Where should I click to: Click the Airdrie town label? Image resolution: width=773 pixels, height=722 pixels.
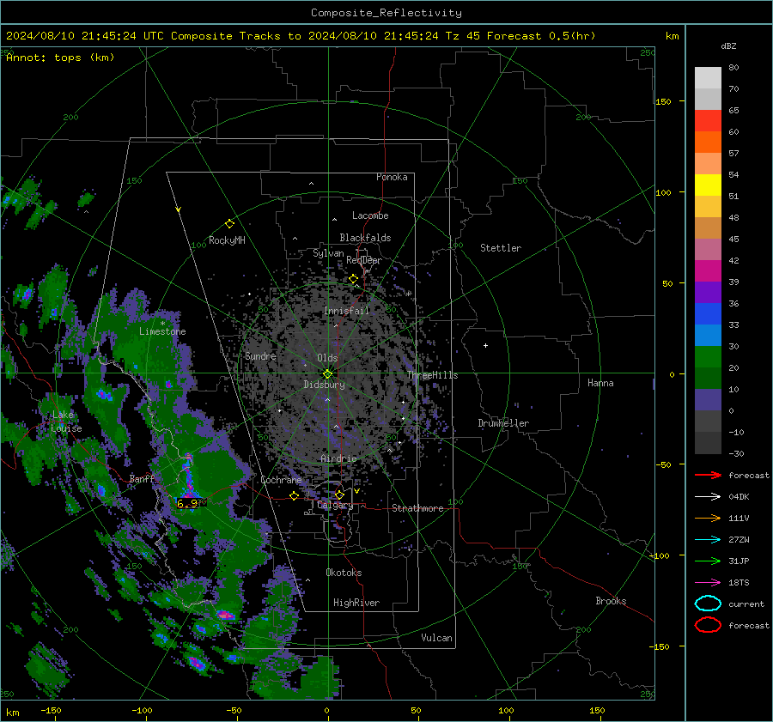[x=338, y=458]
